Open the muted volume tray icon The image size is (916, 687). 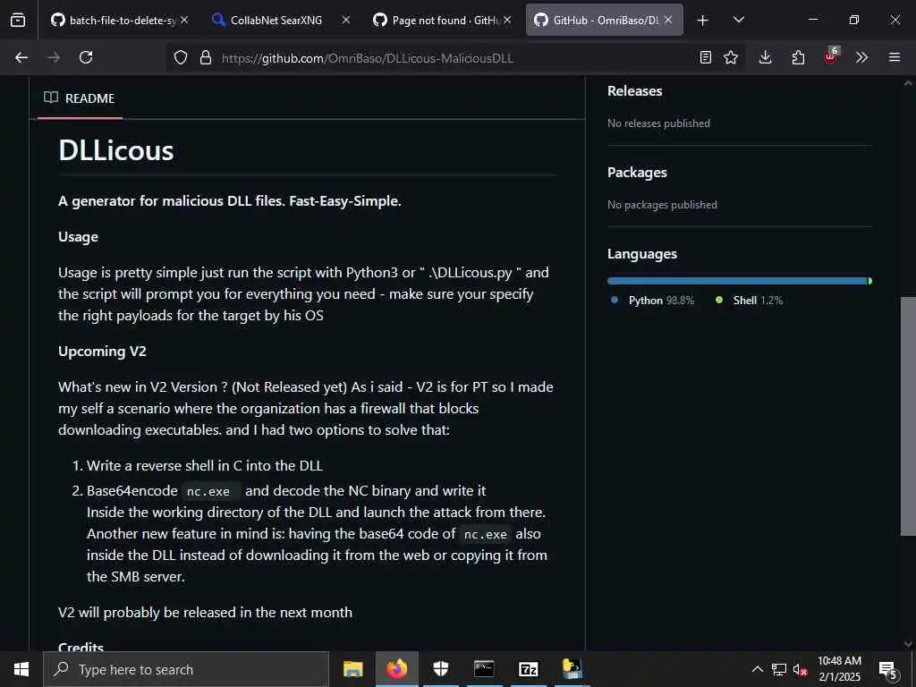pyautogui.click(x=801, y=669)
